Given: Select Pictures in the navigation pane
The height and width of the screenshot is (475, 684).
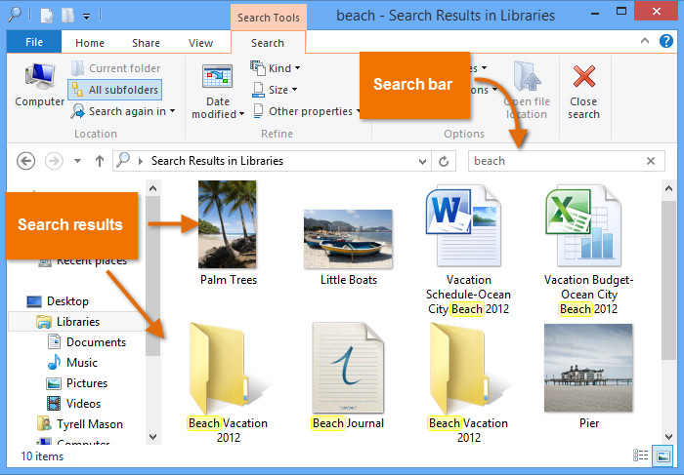Looking at the screenshot, I should click(x=87, y=383).
